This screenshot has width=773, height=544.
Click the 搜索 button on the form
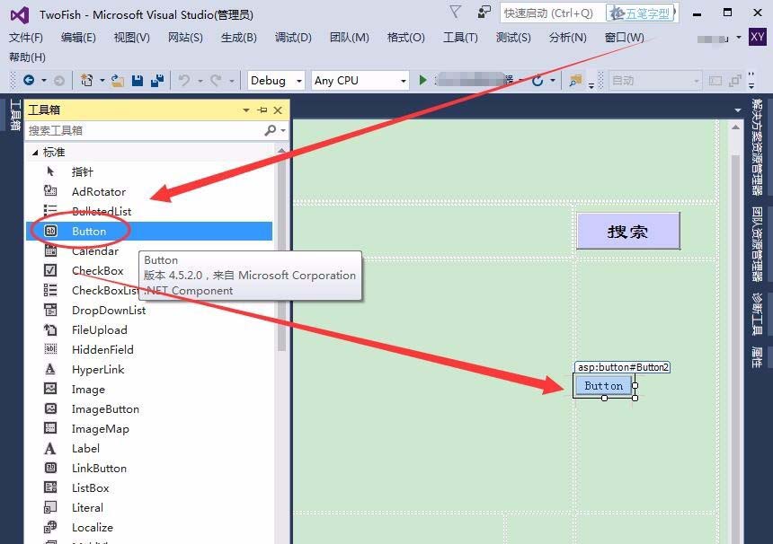pyautogui.click(x=629, y=232)
